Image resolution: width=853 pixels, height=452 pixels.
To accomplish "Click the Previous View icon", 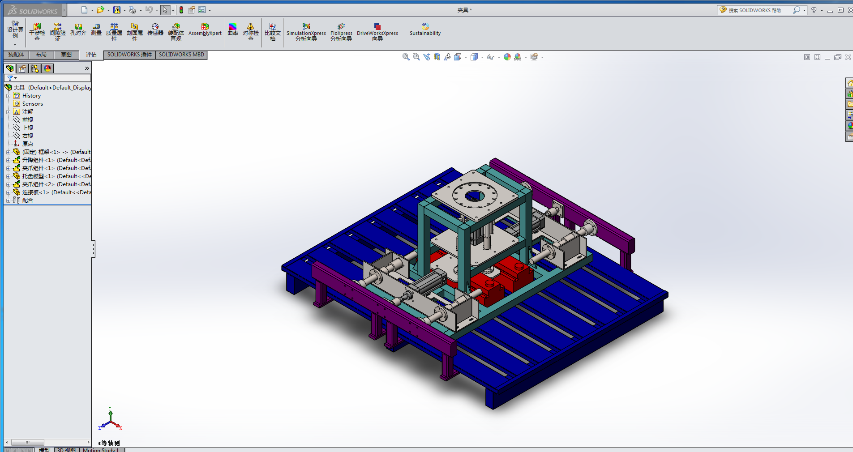I will pyautogui.click(x=427, y=57).
